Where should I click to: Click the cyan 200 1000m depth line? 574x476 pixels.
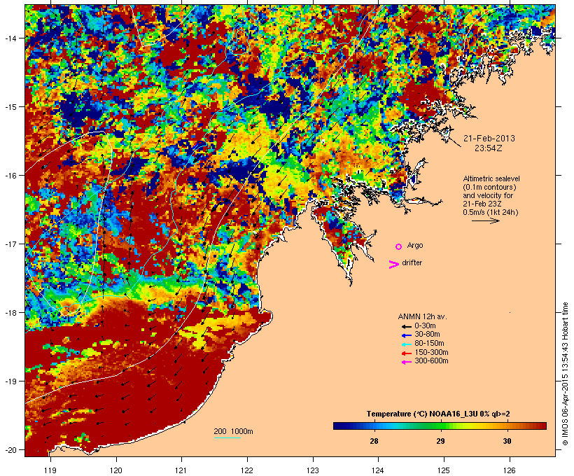[x=227, y=438]
